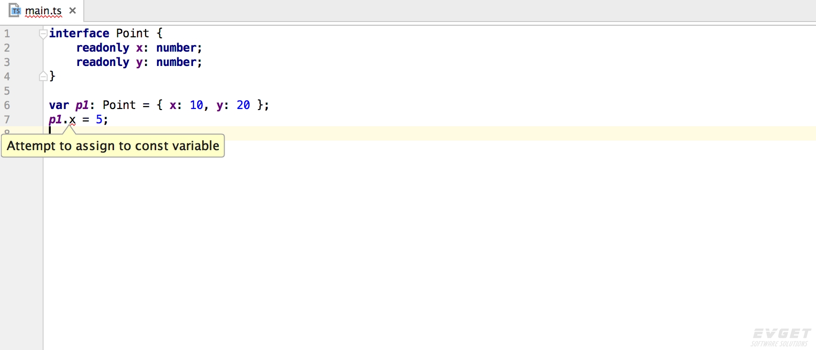
Task: Click line number 6 in the gutter
Action: (7, 105)
